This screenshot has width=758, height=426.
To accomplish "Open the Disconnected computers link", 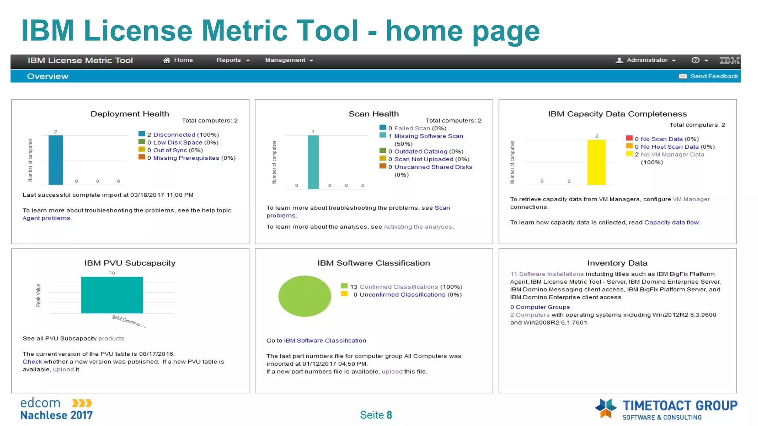I will tap(174, 135).
